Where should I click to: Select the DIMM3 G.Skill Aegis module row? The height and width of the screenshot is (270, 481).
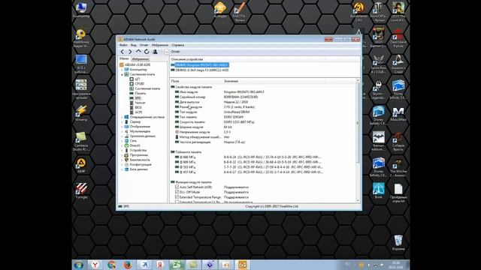tap(200, 70)
